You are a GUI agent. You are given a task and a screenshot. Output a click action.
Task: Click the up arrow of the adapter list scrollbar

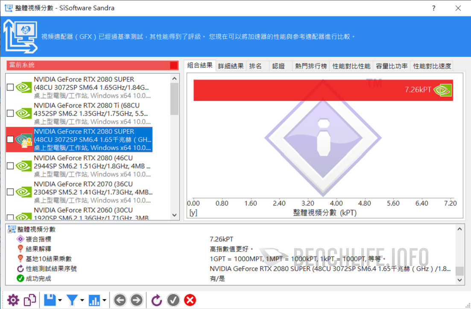pos(175,79)
